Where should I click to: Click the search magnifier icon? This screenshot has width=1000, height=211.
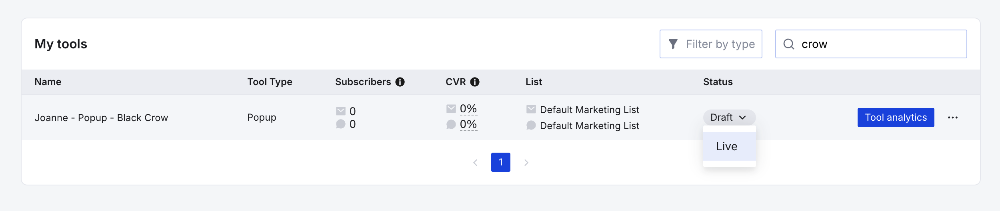(789, 44)
